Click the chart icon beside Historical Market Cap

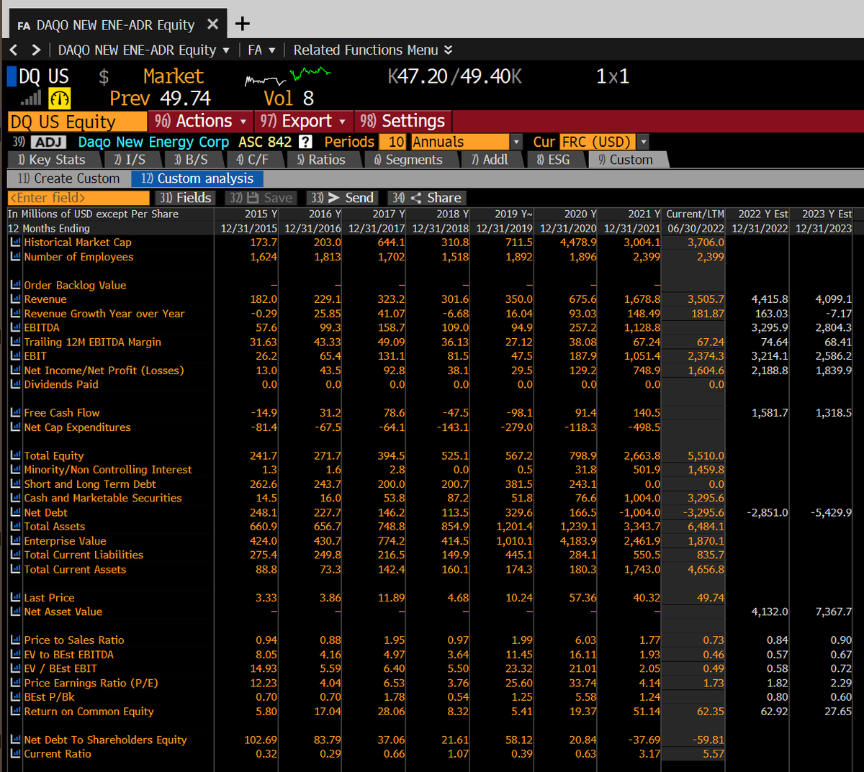coord(15,242)
